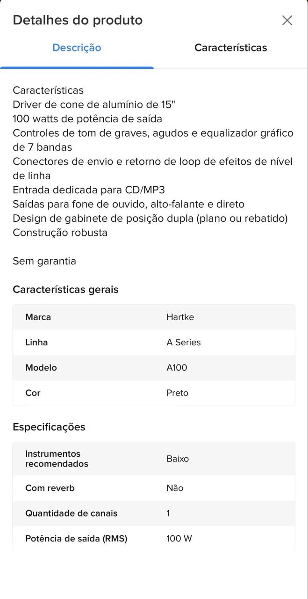Click the Quantidade de canais row
The image size is (308, 599).
pos(154,513)
